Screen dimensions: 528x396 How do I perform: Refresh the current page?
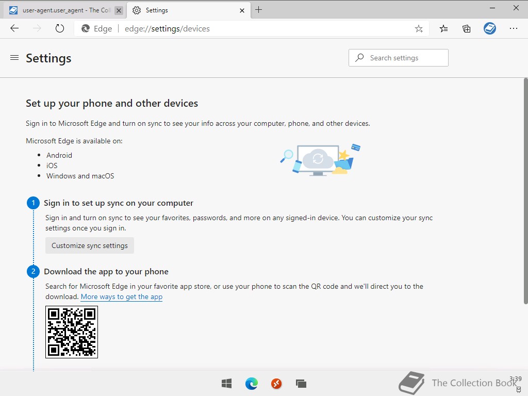(60, 28)
